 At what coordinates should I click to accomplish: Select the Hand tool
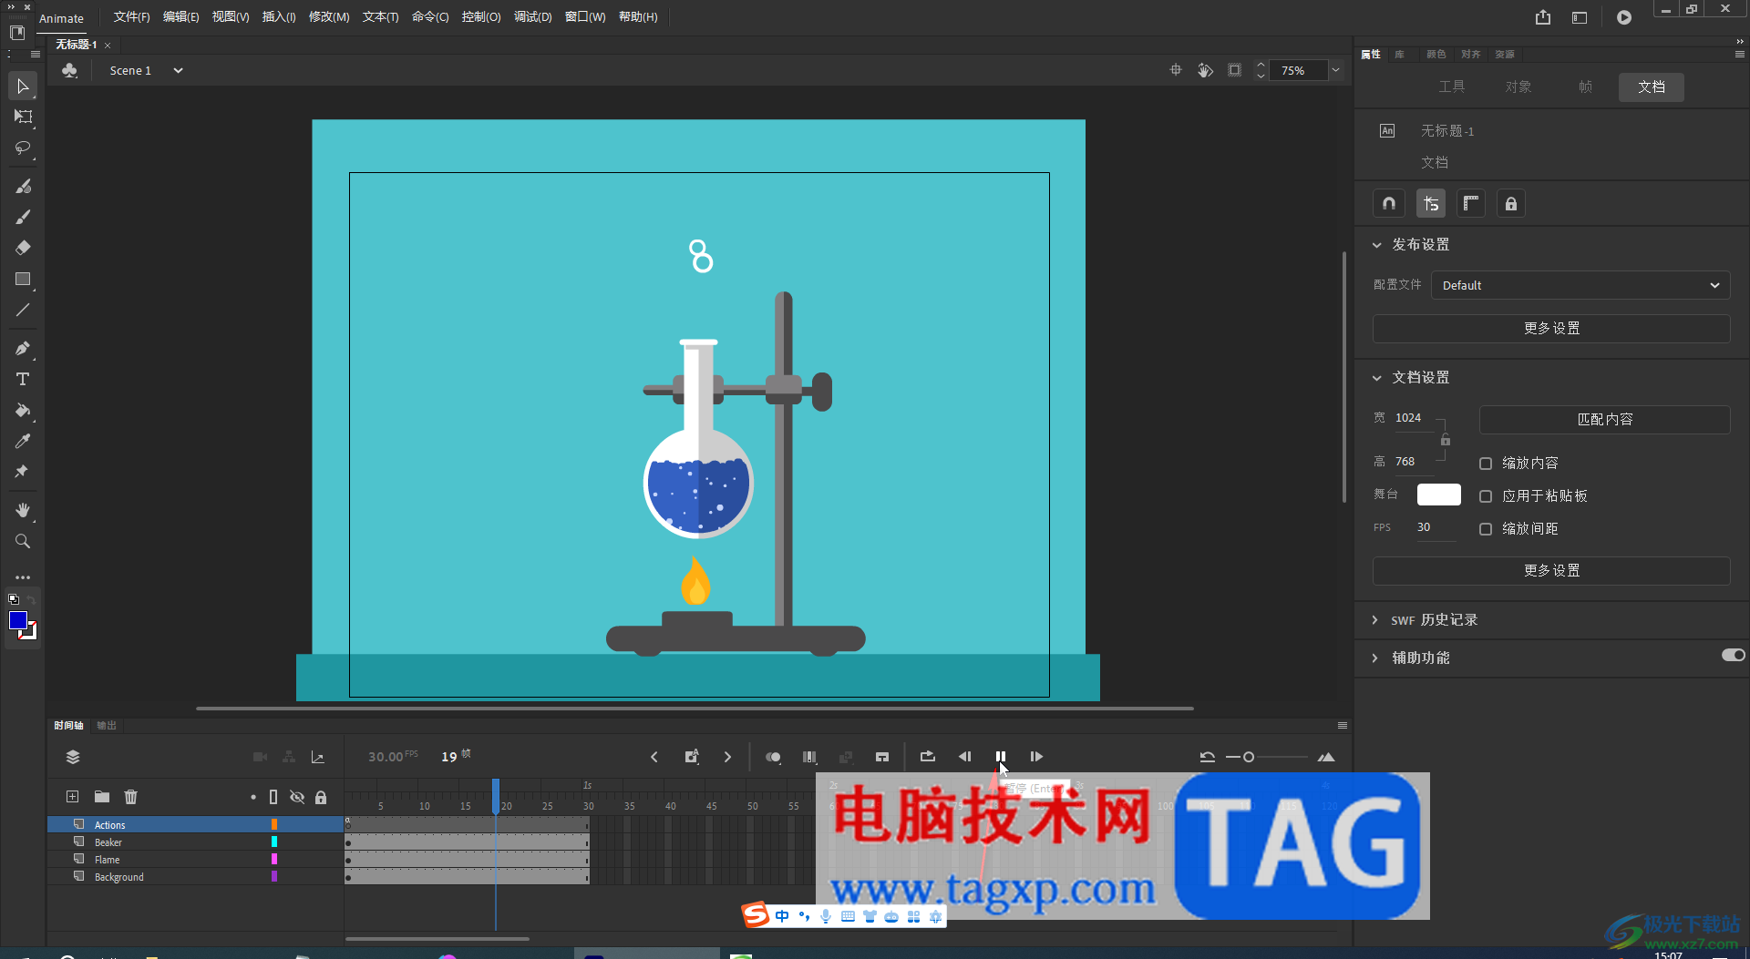23,510
